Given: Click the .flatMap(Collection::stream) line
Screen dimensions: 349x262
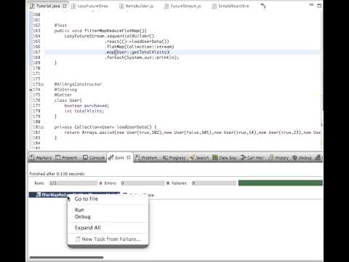Looking at the screenshot, I should [x=140, y=47].
